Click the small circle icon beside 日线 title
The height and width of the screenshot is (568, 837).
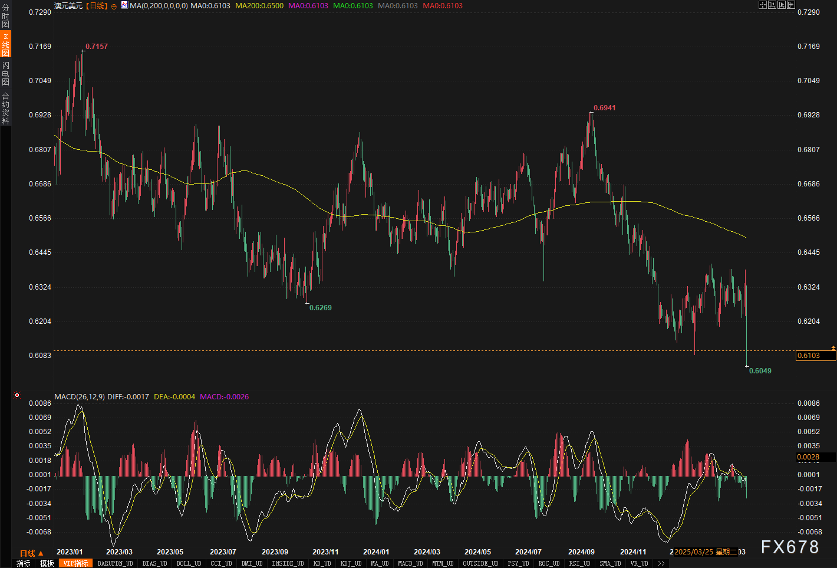point(114,6)
